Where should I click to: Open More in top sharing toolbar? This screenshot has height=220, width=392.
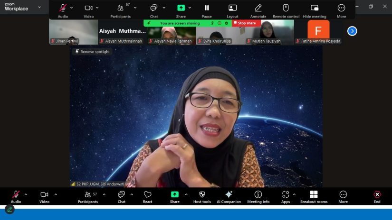tap(341, 11)
